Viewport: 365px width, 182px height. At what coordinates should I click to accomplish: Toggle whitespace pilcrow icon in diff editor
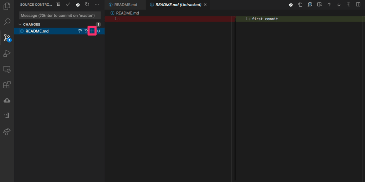(x=348, y=5)
